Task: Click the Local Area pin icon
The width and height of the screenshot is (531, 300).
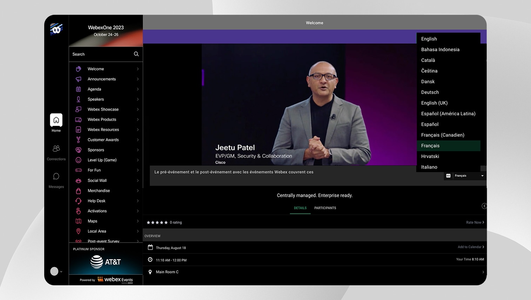Action: (x=79, y=231)
